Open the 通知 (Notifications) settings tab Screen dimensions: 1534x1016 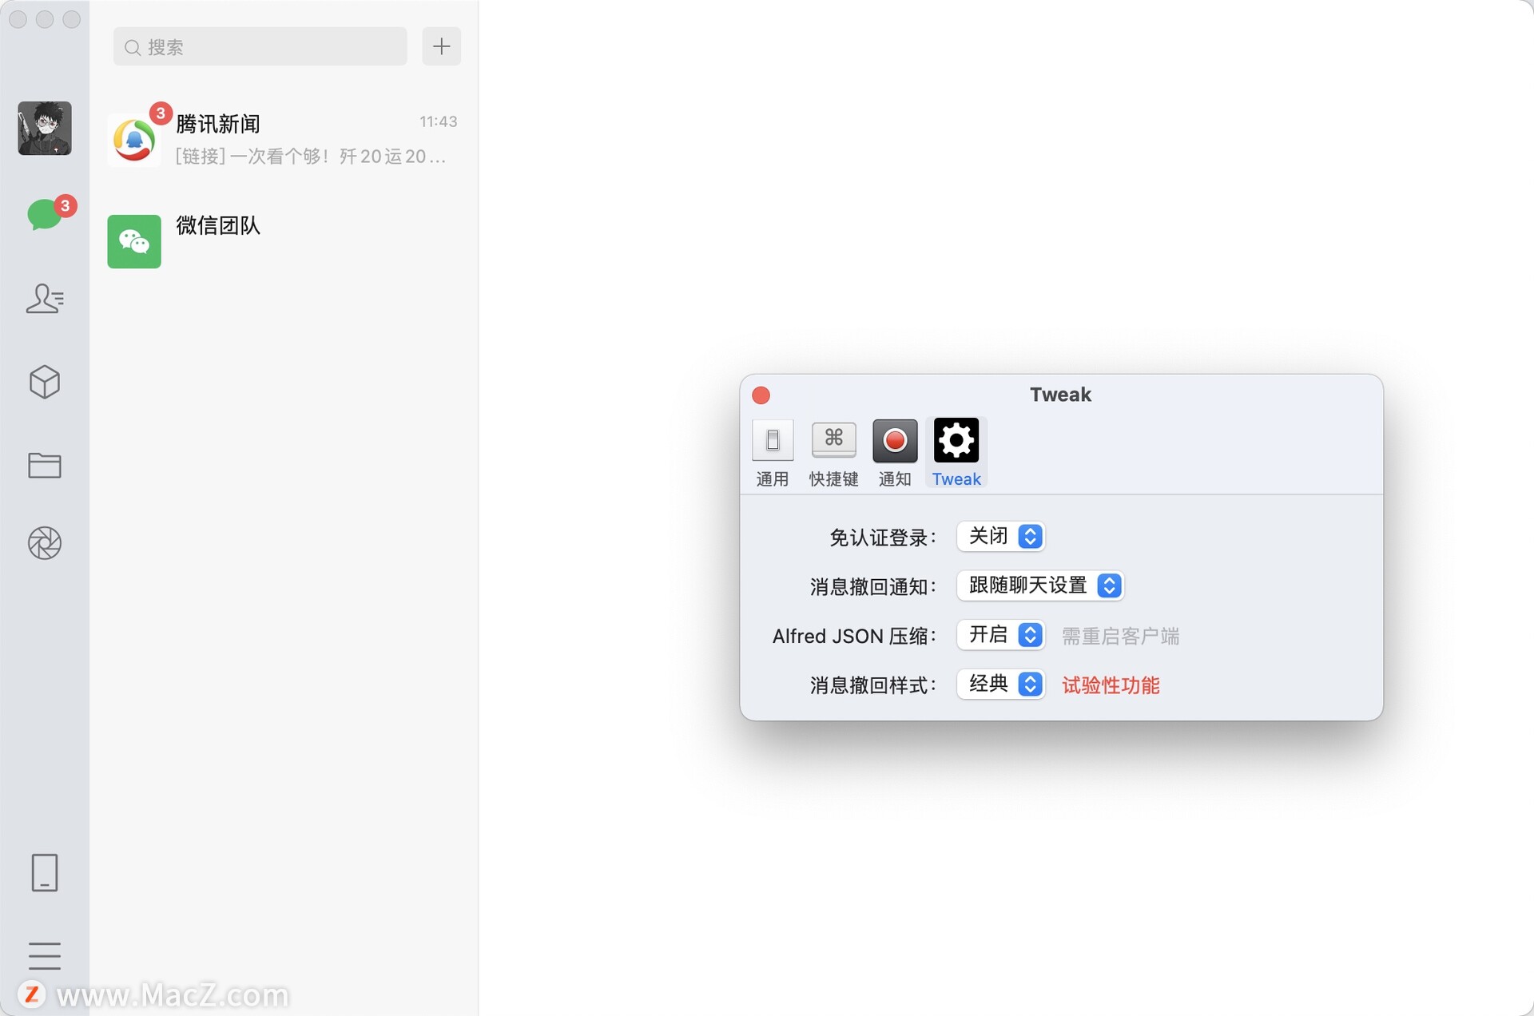[896, 450]
